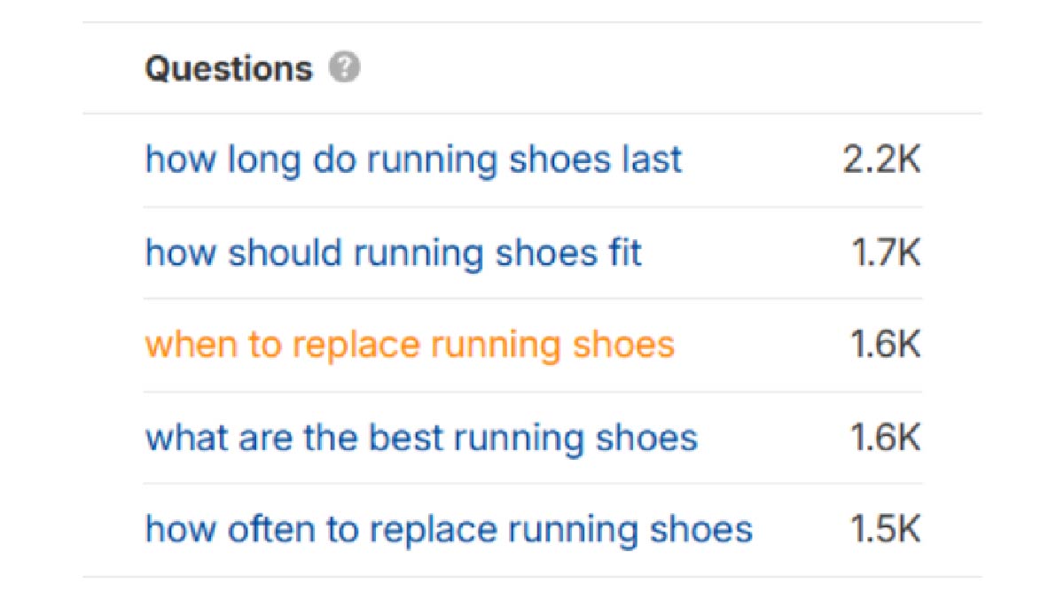Open the orange highlighted question link
The width and height of the screenshot is (1064, 599).
click(x=410, y=345)
